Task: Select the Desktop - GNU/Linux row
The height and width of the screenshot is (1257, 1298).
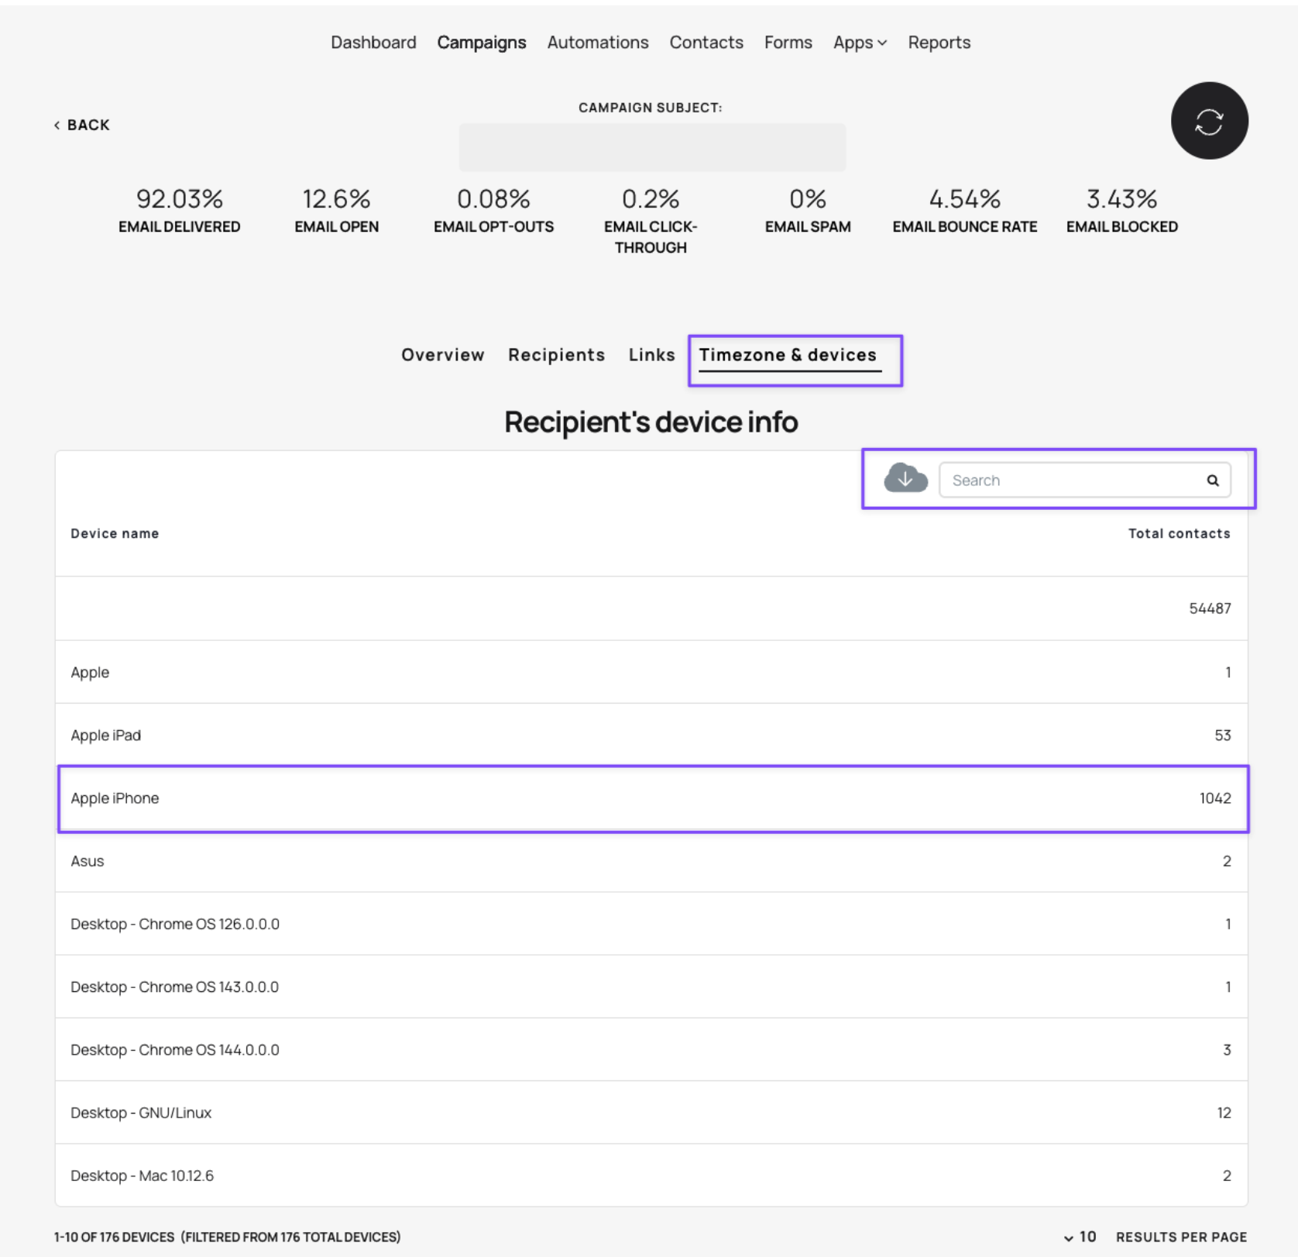Action: coord(651,1112)
